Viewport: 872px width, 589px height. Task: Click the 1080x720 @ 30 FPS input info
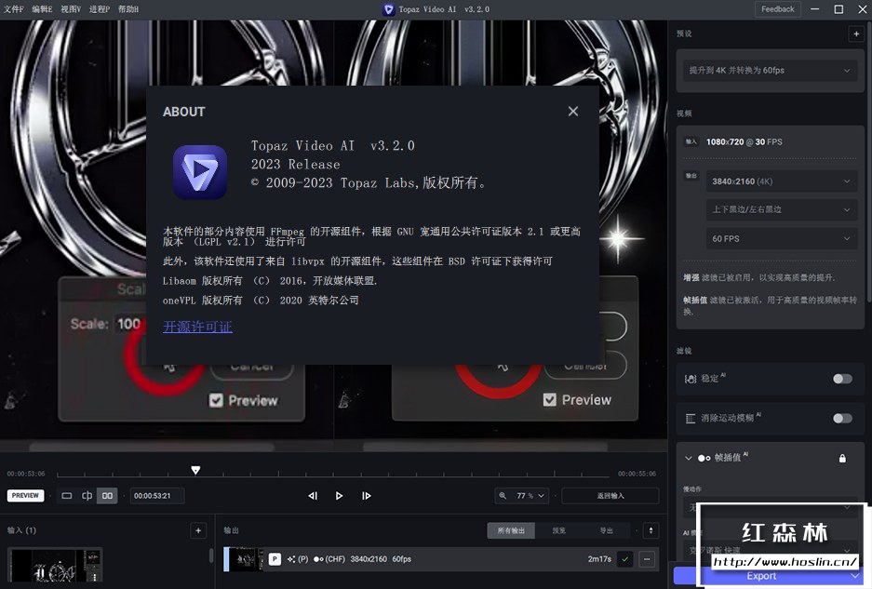[x=745, y=141]
